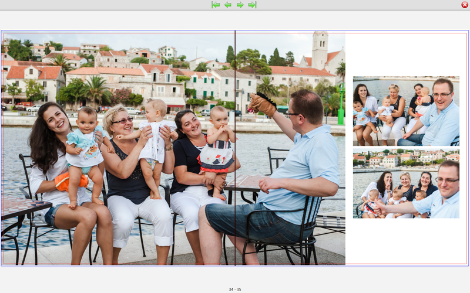Click the church tower in the large photo

(x=320, y=50)
